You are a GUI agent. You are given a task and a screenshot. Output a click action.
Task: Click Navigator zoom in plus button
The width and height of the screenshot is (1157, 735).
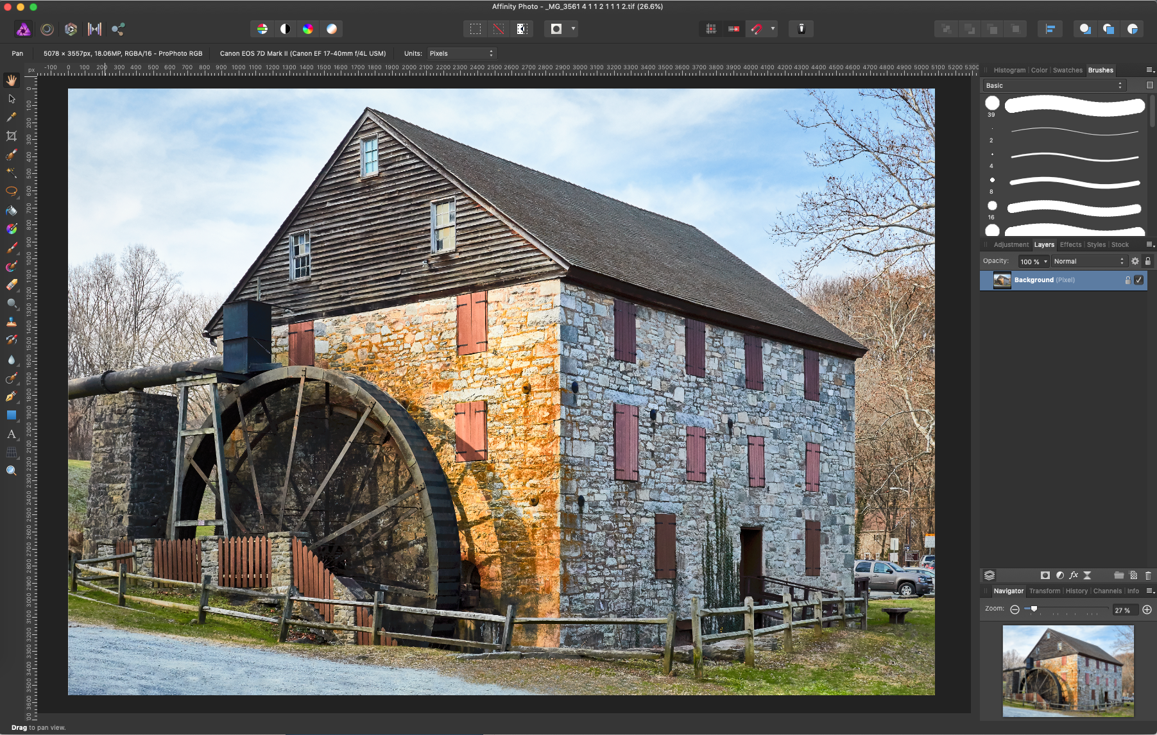point(1147,609)
